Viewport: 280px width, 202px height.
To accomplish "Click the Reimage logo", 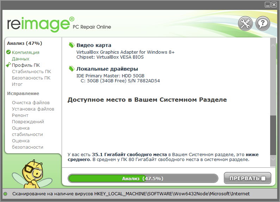I will click(41, 24).
